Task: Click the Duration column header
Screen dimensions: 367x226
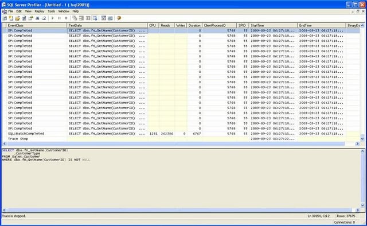Action: coord(194,25)
